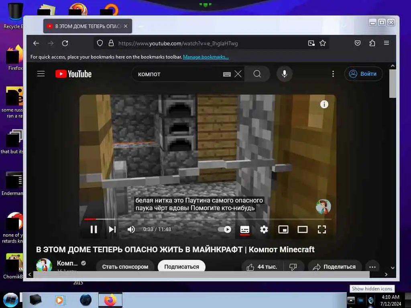This screenshot has height=308, width=411.
Task: Open the clock showing 4:10 AM
Action: point(391,300)
